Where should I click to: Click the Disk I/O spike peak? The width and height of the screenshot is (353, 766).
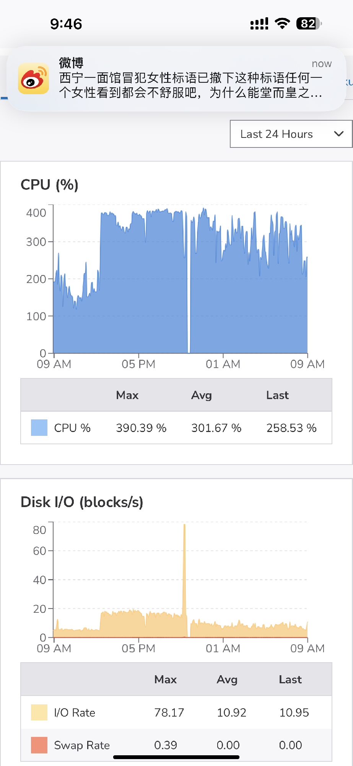coord(184,525)
